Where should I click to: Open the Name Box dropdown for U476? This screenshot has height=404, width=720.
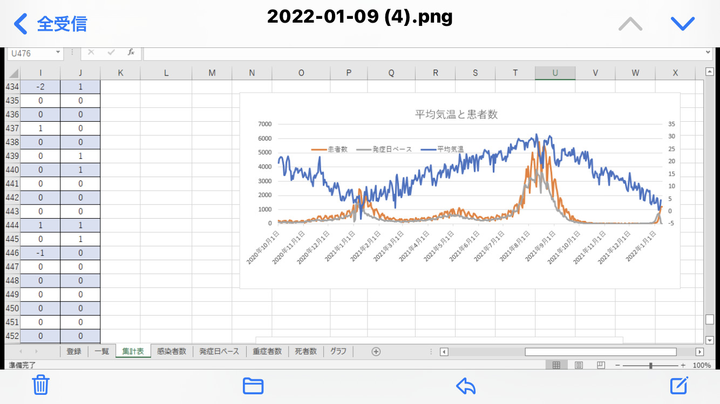58,53
